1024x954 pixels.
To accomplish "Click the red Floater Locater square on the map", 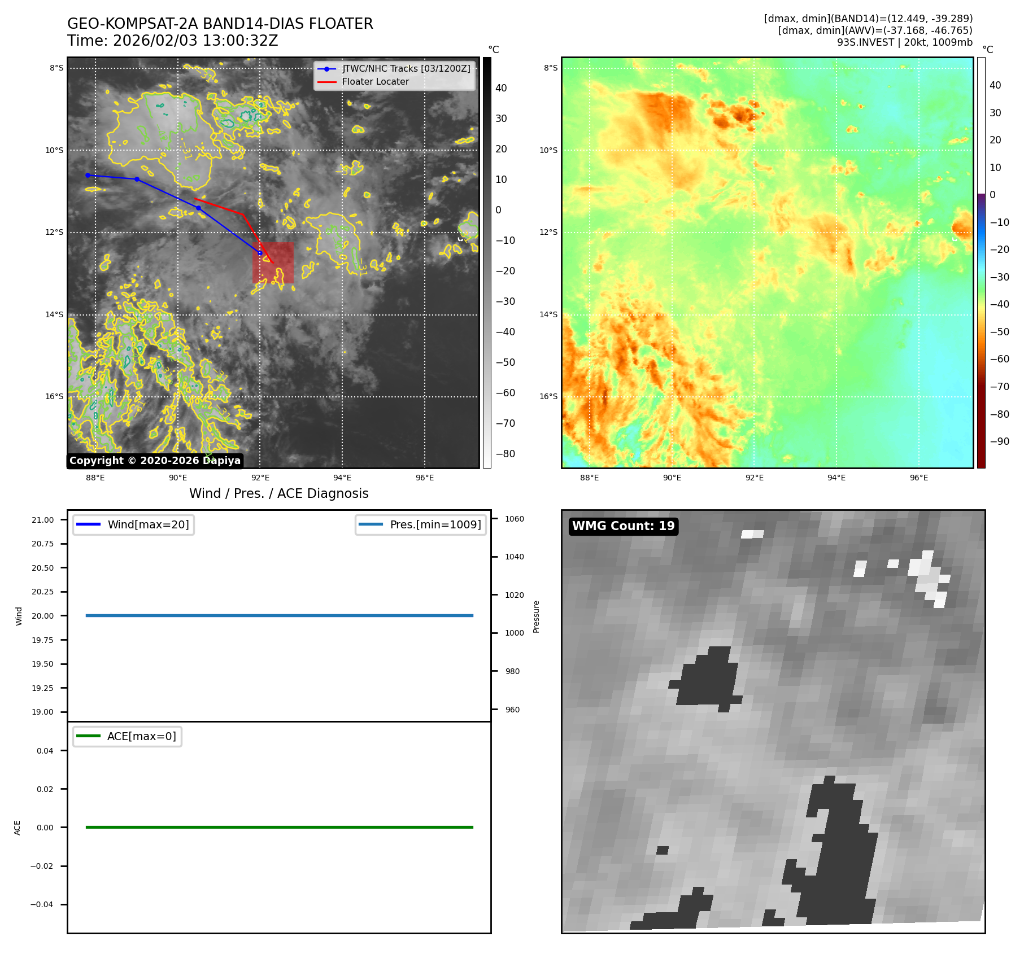I will pos(273,262).
